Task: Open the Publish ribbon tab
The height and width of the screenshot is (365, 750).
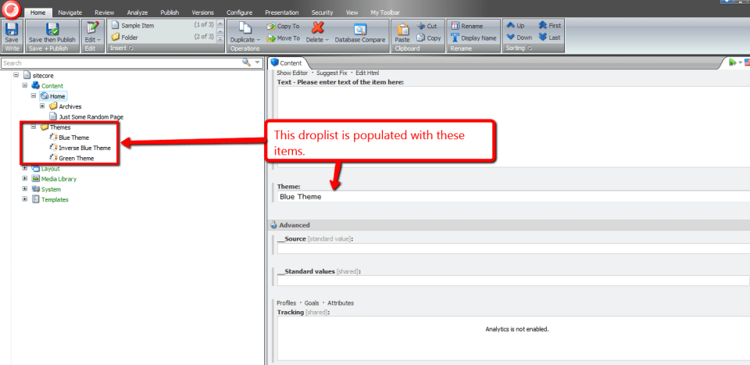Action: tap(169, 13)
